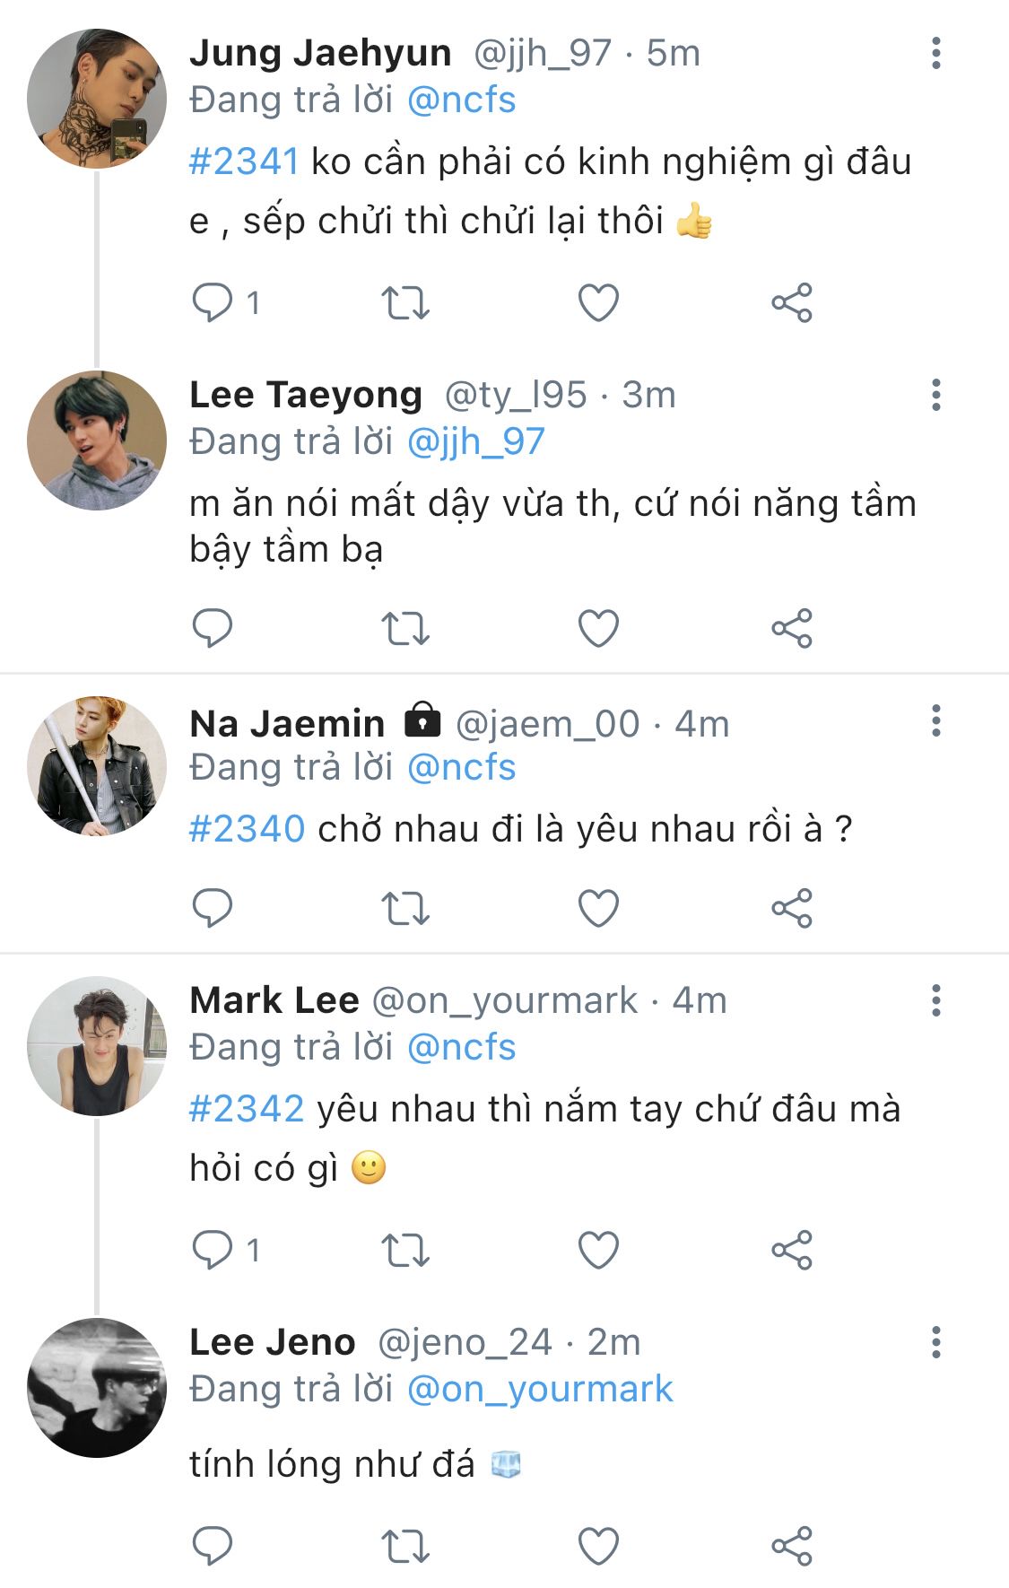
Task: Open more options on Jung Jaehyun's tweet
Action: point(935,54)
